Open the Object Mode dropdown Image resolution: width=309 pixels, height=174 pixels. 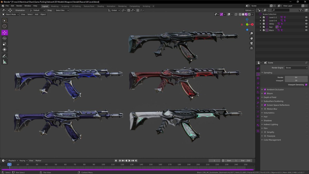tap(10, 14)
